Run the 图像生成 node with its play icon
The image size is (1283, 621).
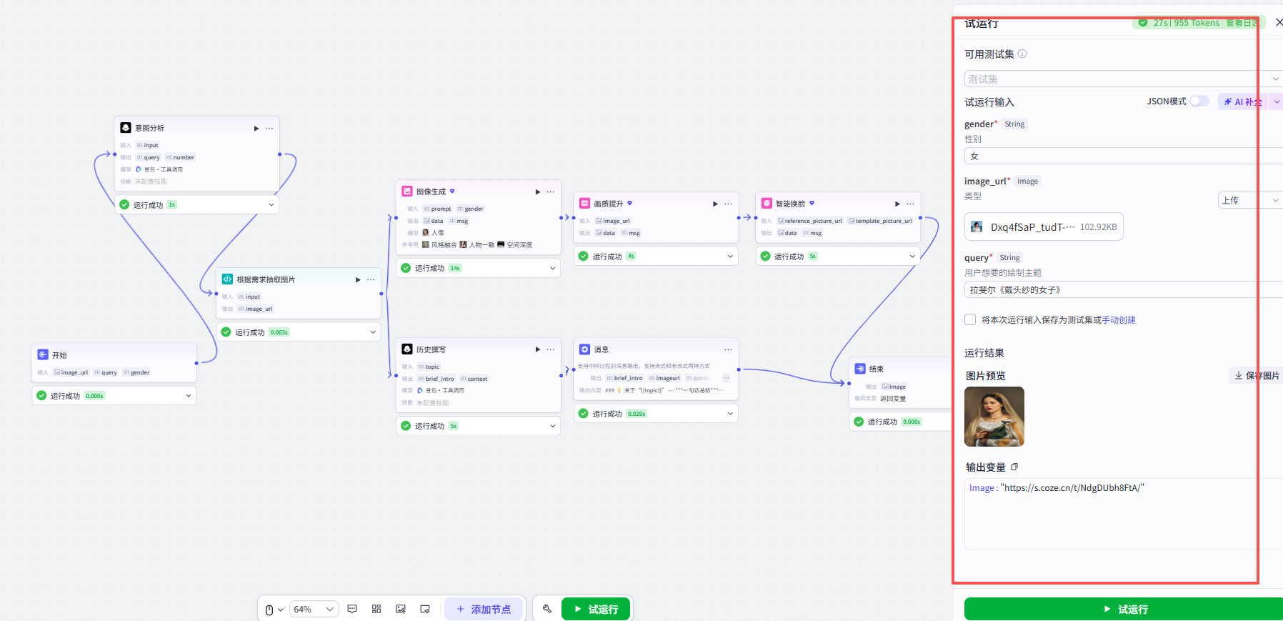(538, 192)
